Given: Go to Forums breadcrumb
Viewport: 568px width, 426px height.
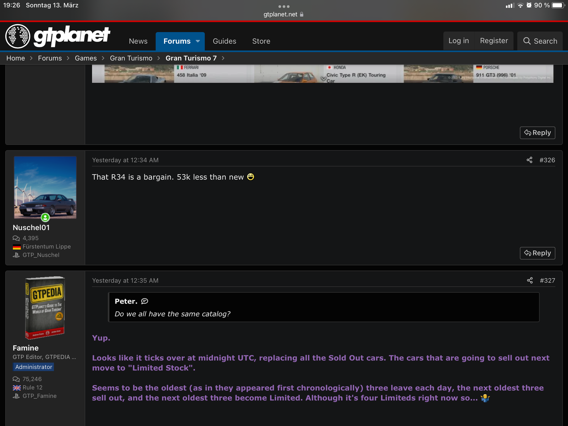Looking at the screenshot, I should coord(50,58).
